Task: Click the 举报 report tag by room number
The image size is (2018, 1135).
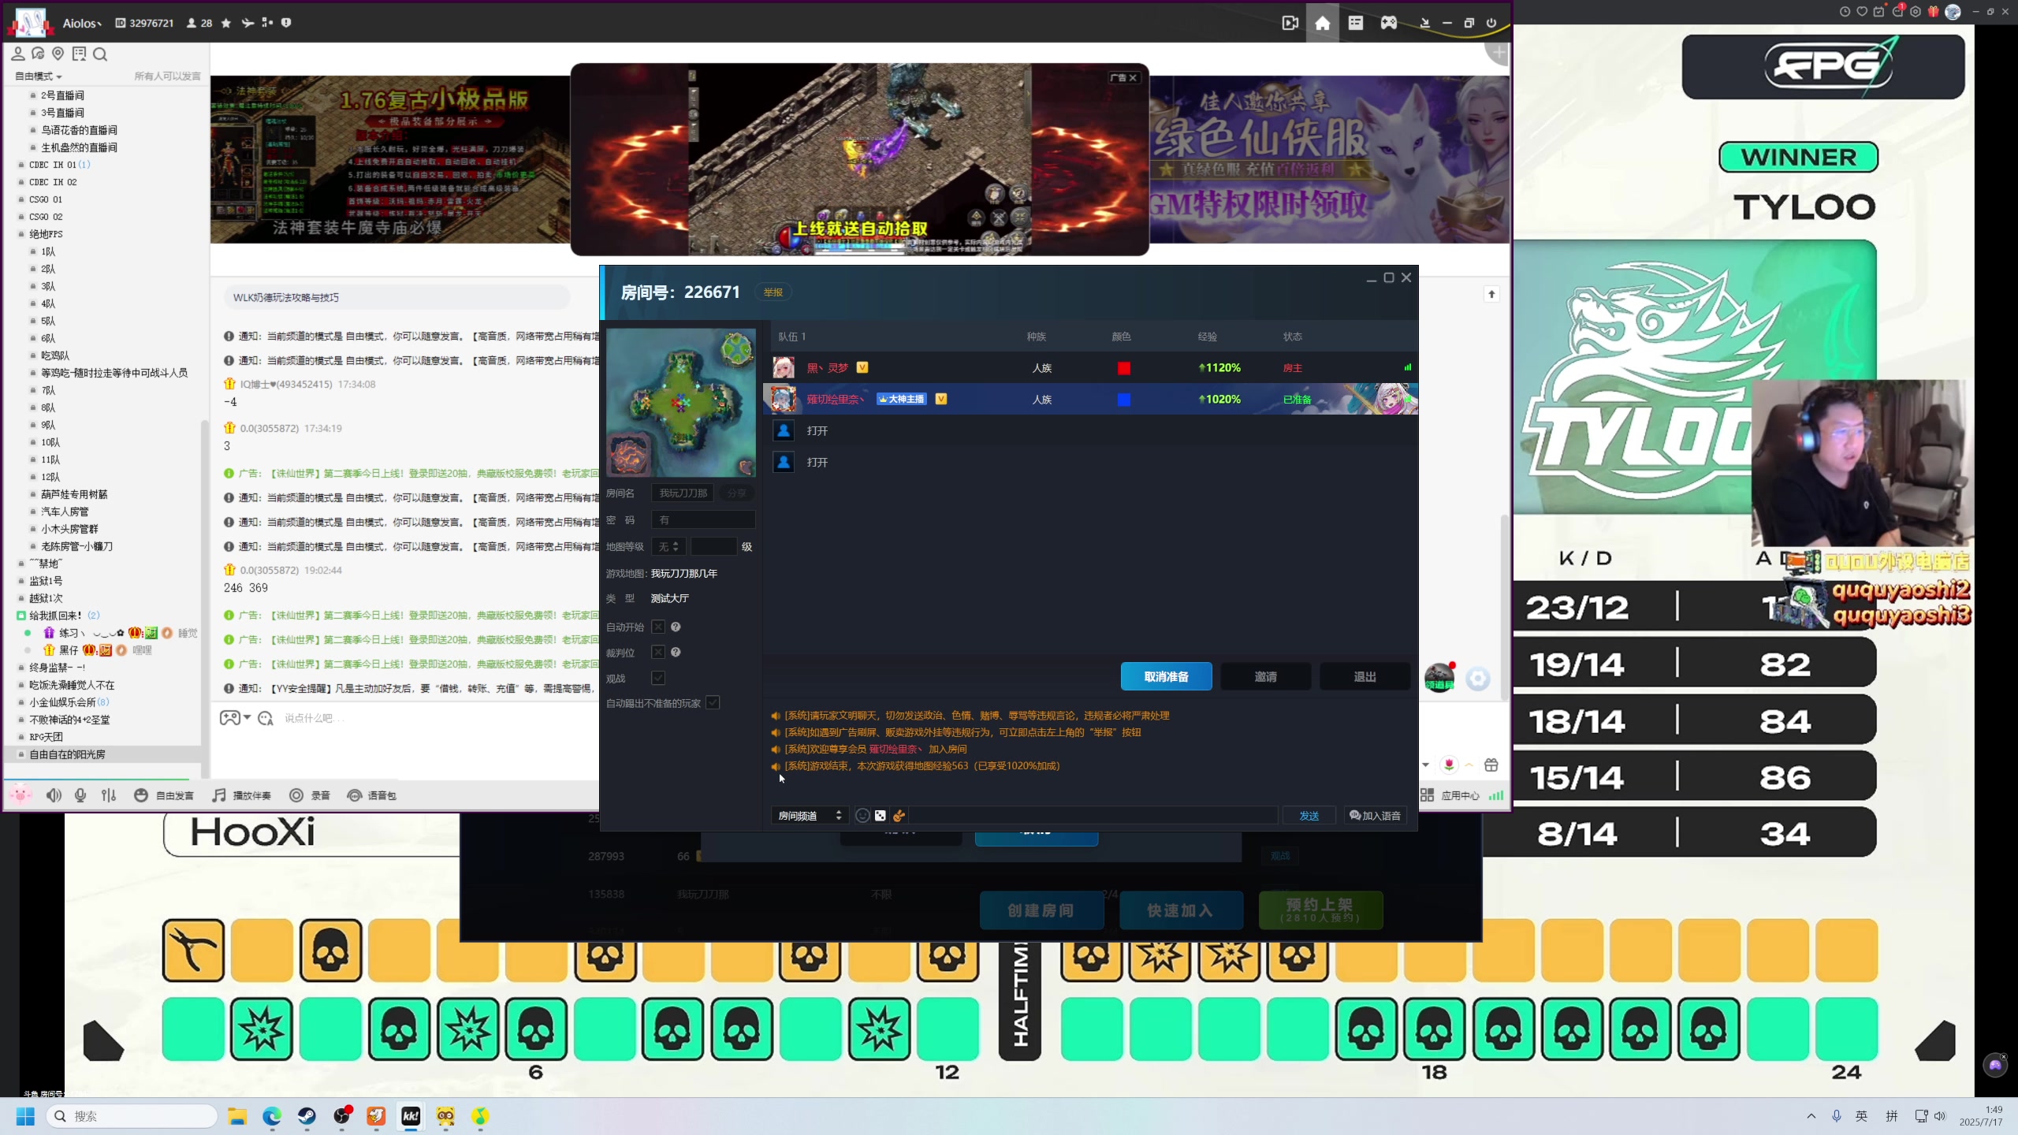Action: (x=773, y=292)
